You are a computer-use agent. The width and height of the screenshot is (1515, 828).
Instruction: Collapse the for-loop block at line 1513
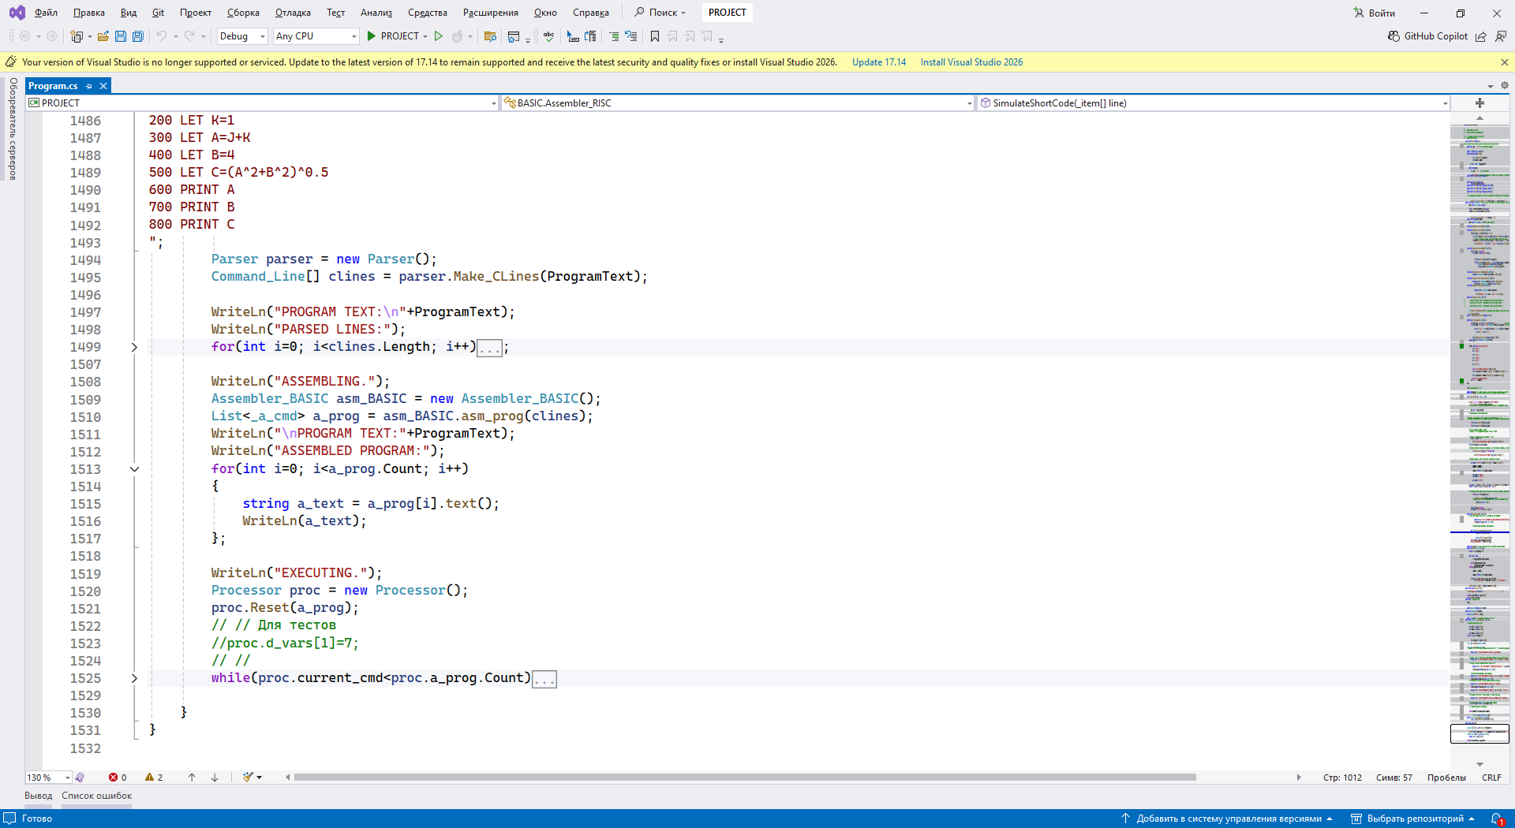click(134, 469)
